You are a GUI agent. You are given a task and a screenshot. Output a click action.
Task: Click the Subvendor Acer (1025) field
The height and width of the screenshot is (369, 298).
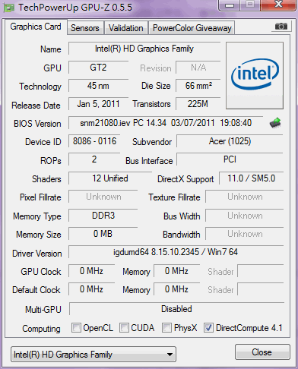(x=230, y=141)
